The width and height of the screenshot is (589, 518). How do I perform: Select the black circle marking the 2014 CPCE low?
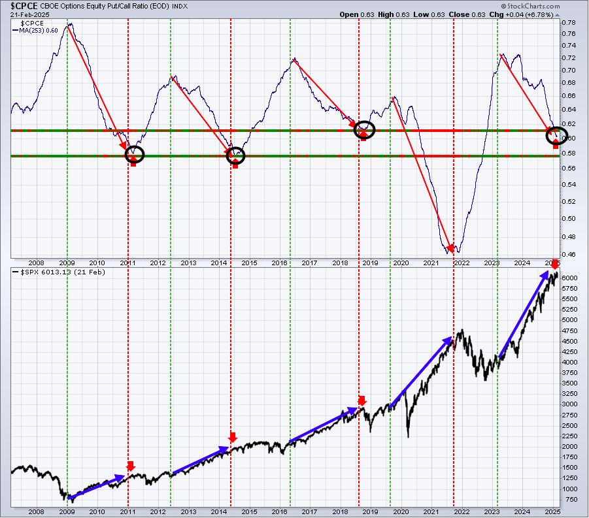click(235, 155)
